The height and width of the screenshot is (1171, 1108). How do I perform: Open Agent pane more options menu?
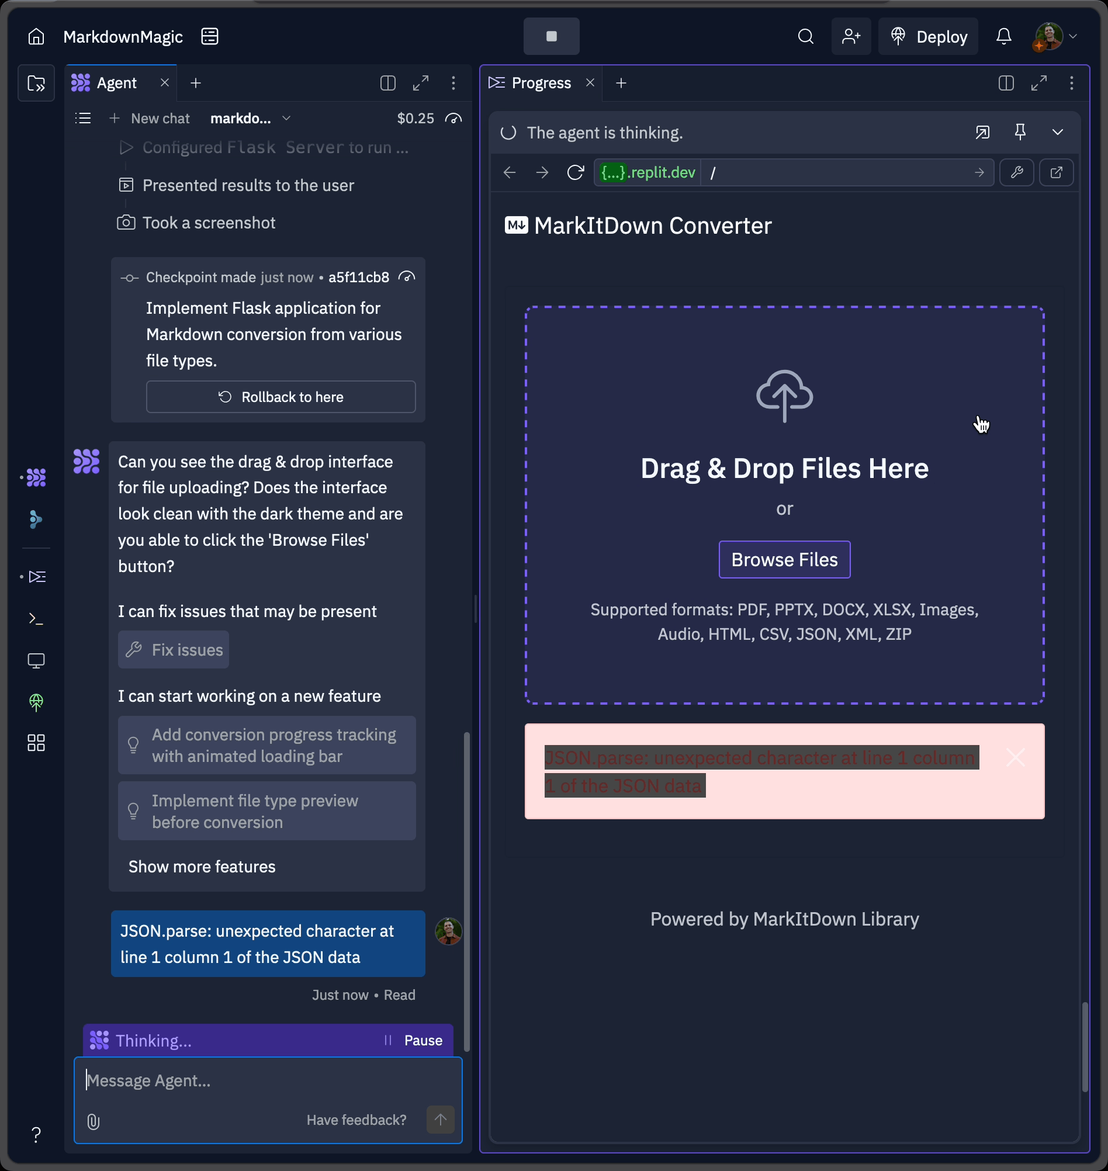point(453,83)
